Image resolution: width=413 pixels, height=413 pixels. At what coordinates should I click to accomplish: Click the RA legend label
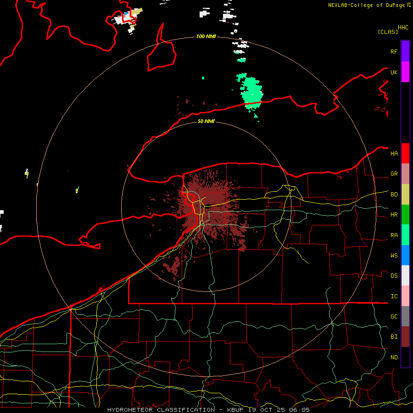coord(394,235)
